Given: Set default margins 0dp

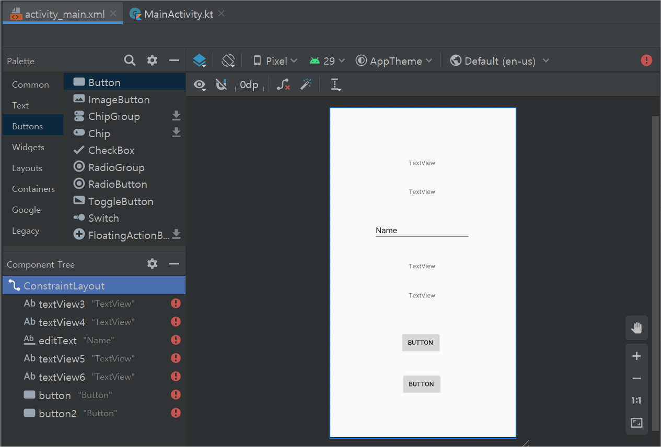Looking at the screenshot, I should 249,85.
